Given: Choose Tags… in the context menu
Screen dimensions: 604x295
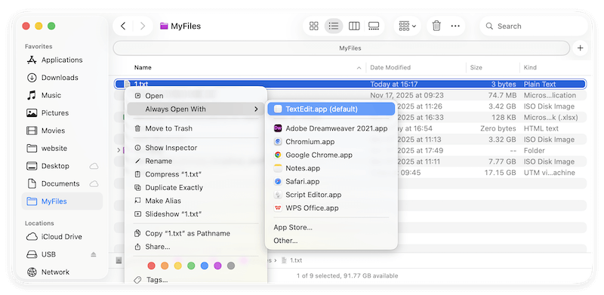Looking at the screenshot, I should tap(196, 280).
